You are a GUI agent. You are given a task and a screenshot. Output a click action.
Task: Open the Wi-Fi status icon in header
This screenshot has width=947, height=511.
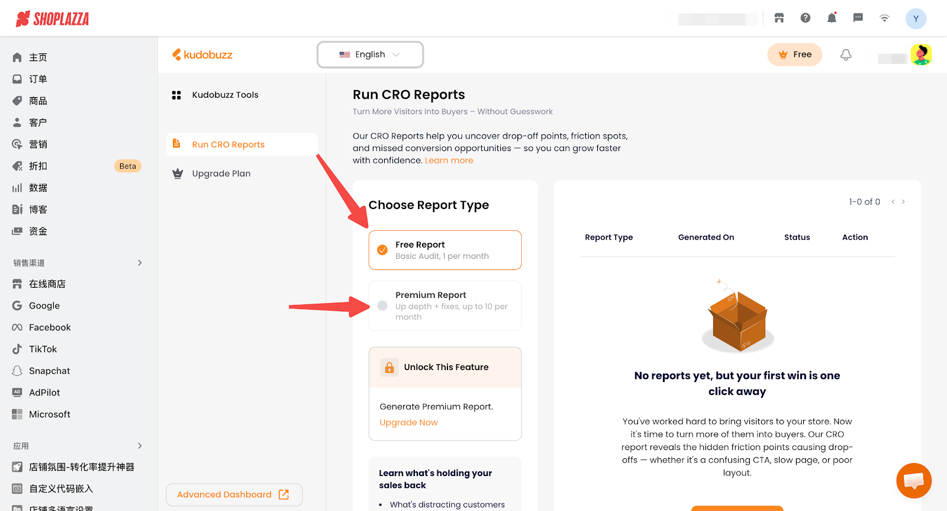pos(884,18)
